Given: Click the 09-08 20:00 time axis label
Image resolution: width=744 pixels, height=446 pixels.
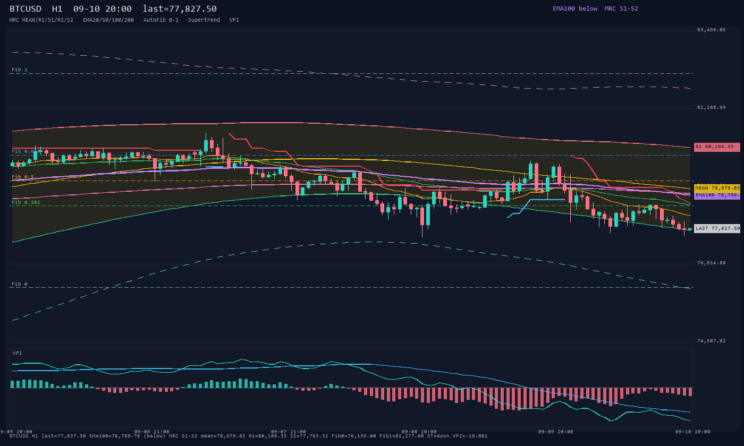Looking at the screenshot, I should click(419, 432).
